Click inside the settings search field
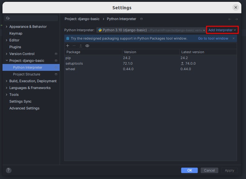The height and width of the screenshot is (179, 246). coord(31,18)
